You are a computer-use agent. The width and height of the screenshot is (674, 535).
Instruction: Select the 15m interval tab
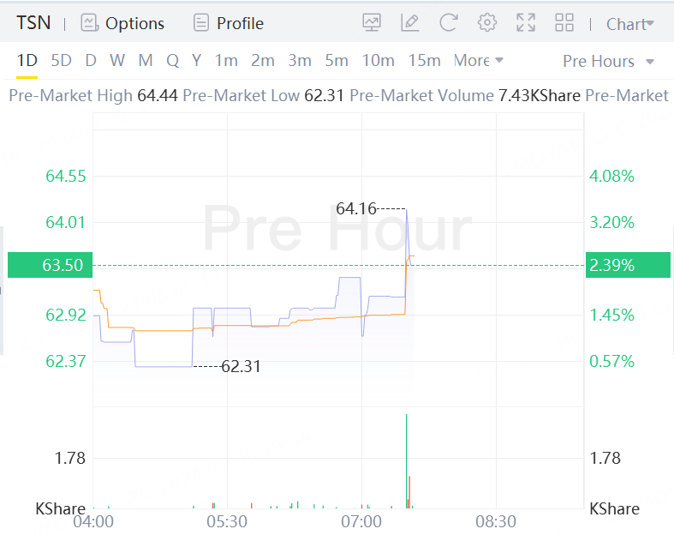coord(424,61)
